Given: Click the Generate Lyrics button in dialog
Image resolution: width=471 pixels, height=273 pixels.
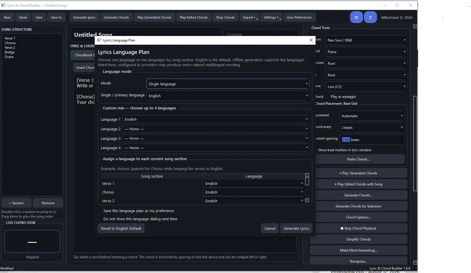Looking at the screenshot, I should click(296, 228).
